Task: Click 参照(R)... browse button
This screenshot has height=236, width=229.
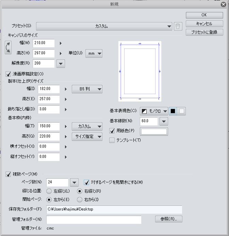Action: coord(169,219)
